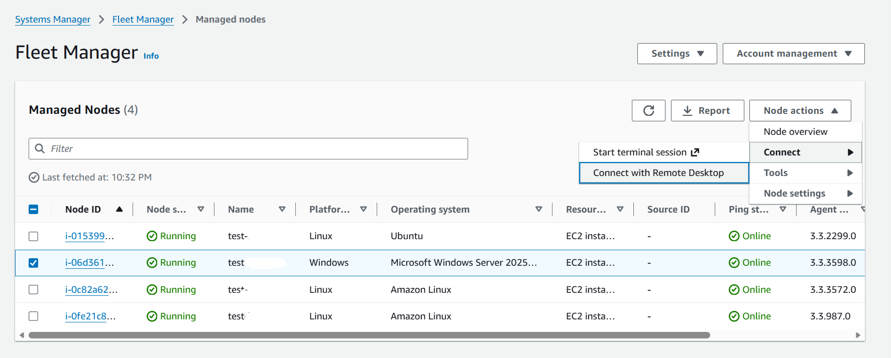
Task: Expand the Node settings submenu
Action: [x=806, y=194]
